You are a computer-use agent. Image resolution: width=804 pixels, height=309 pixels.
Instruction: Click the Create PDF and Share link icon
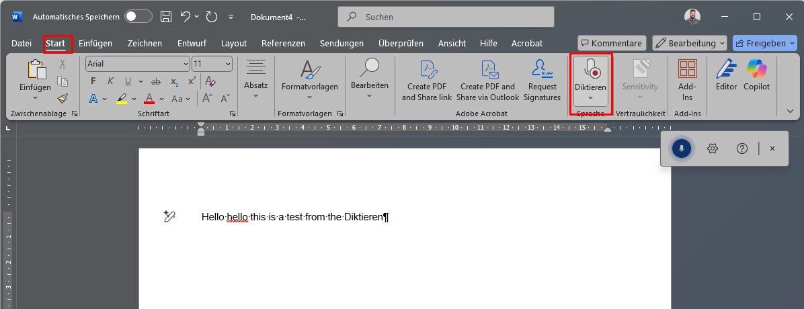coord(427,69)
